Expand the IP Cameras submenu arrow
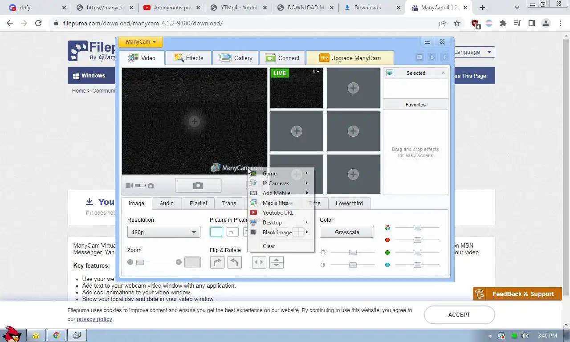570x342 pixels. [307, 183]
